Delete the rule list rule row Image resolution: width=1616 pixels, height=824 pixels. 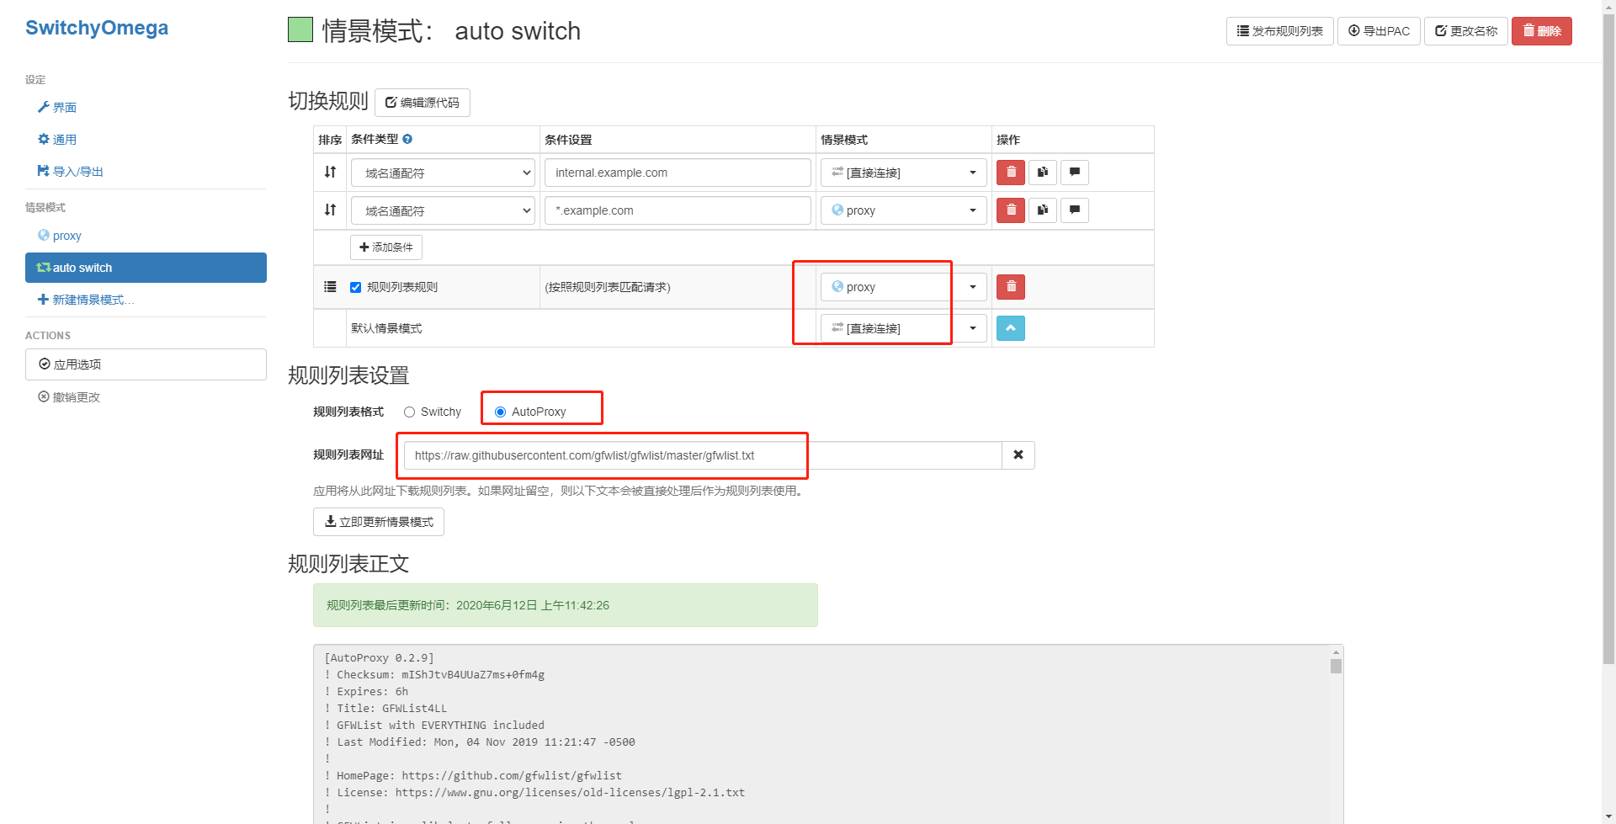pos(1011,287)
